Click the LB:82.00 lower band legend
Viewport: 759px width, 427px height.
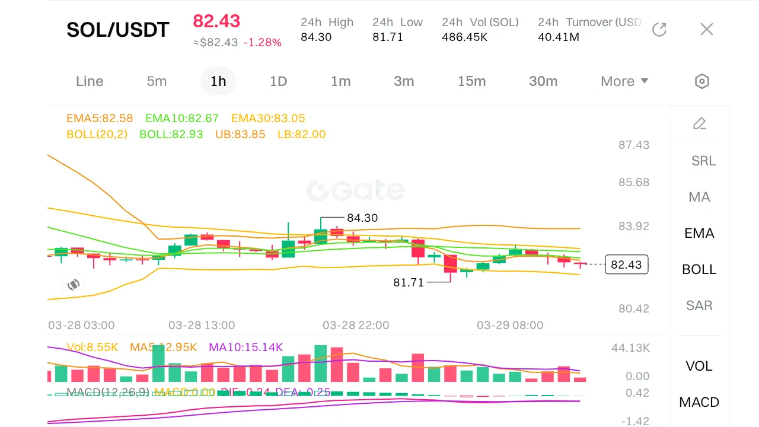pos(302,134)
